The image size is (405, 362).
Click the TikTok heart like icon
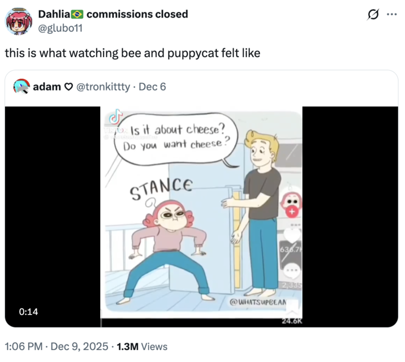coord(293,234)
